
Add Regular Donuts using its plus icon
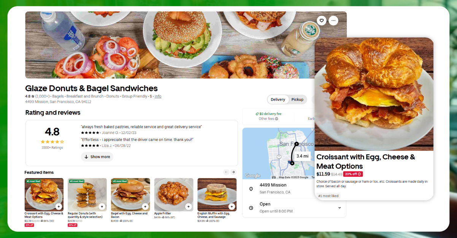[x=102, y=206]
